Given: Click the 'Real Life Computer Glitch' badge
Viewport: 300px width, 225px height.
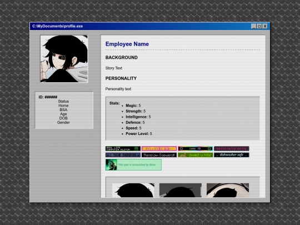Looking at the screenshot, I should pos(123,149).
